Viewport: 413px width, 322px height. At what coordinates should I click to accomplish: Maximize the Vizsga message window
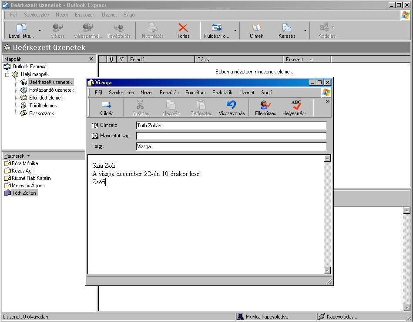(x=319, y=83)
